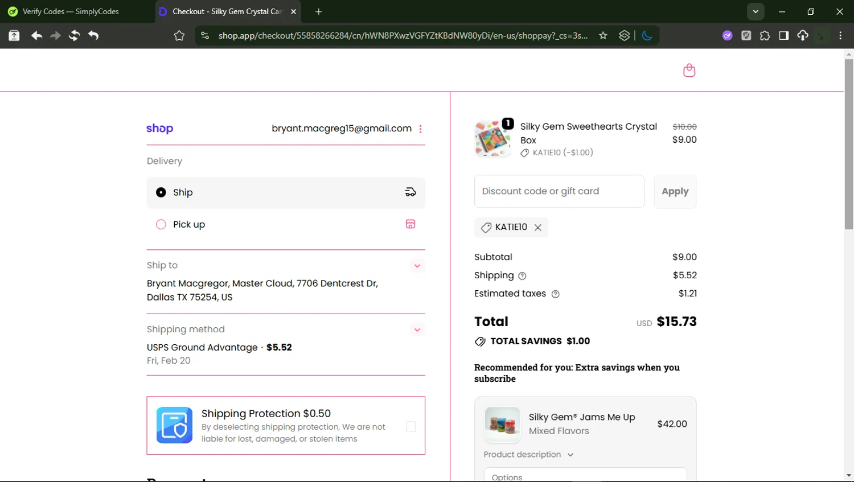Image resolution: width=854 pixels, height=482 pixels.
Task: Click the Silky Gem Sweethearts Crystal Box thumbnail
Action: [493, 138]
